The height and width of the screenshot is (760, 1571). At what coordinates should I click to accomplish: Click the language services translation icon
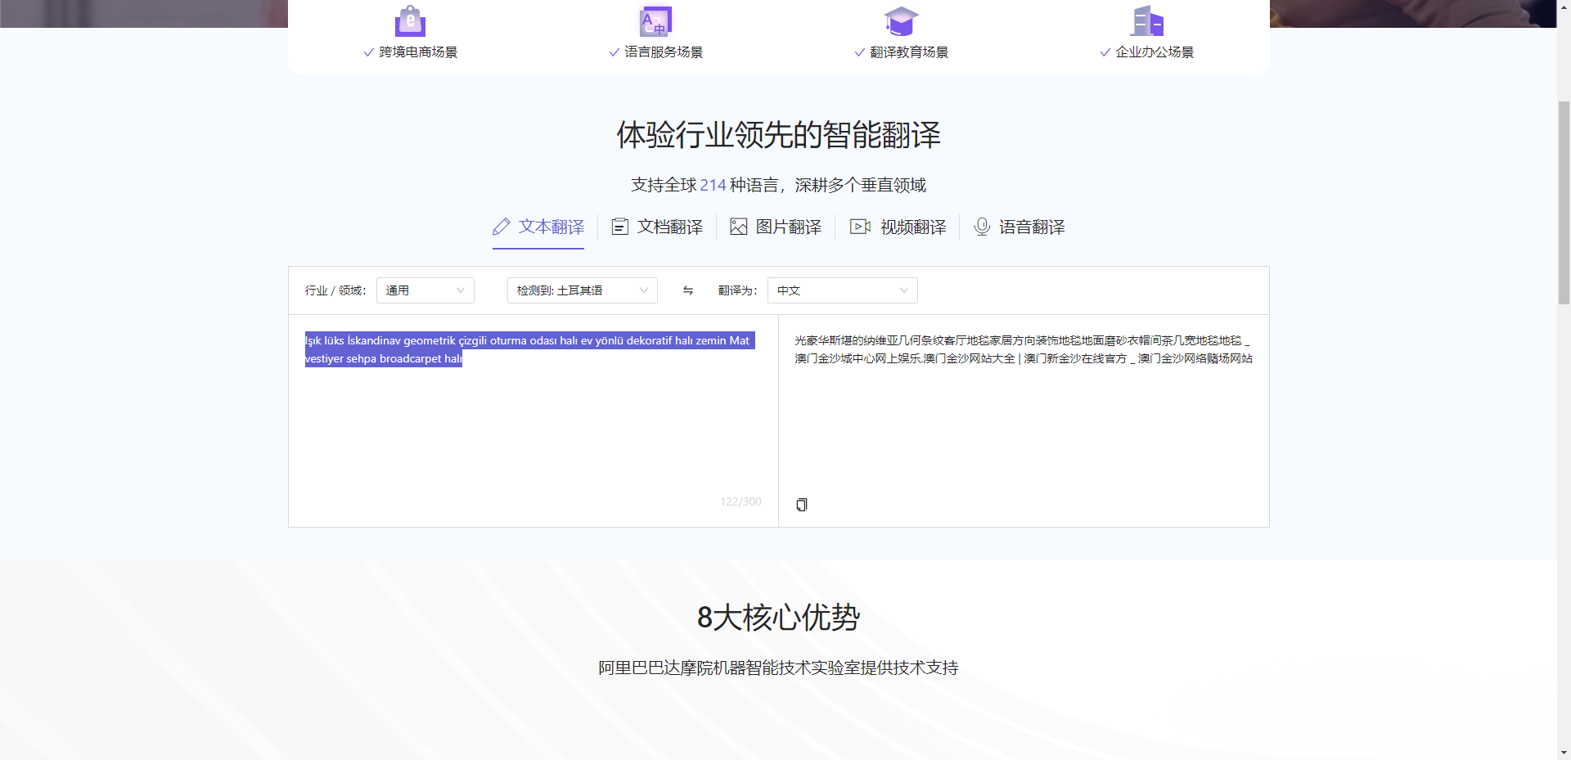click(x=655, y=20)
